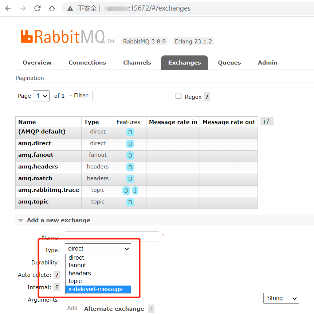Screen dimensions: 314x314
Task: Click the Auto delete help question mark
Action: tap(57, 275)
